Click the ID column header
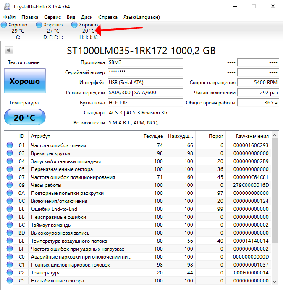The height and width of the screenshot is (290, 283). 22,136
